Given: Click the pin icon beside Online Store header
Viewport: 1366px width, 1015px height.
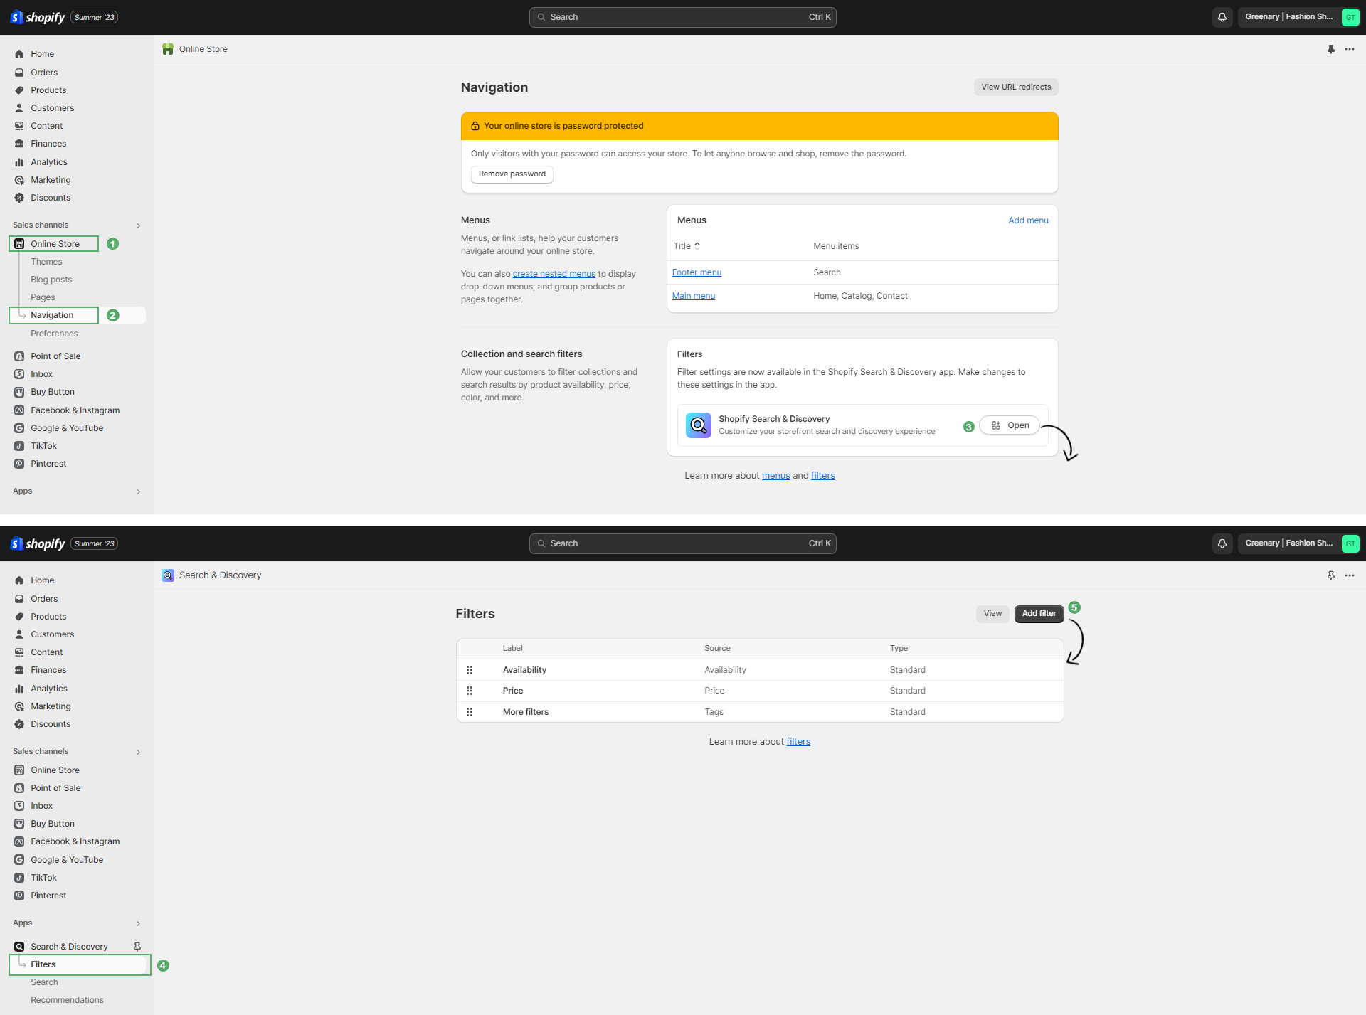Looking at the screenshot, I should pyautogui.click(x=1331, y=49).
